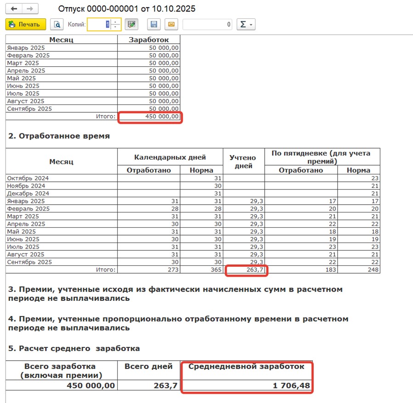
Task: Click the Копий number input field
Action: (99, 24)
